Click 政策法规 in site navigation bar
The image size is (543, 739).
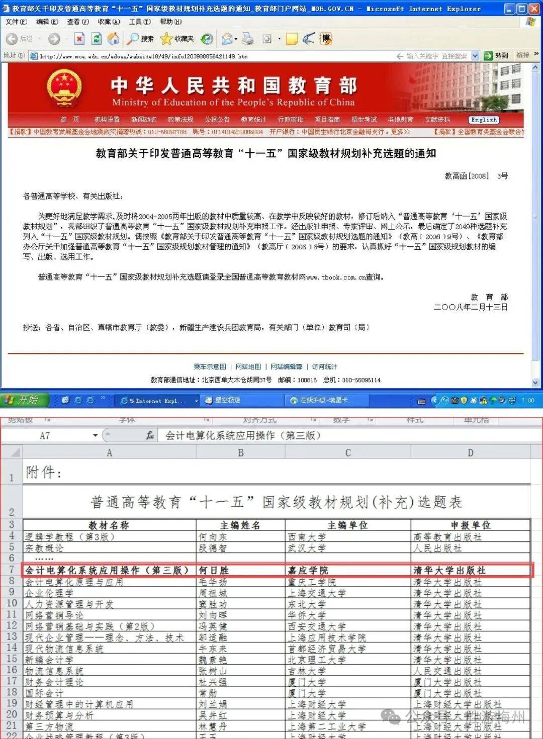pos(180,120)
